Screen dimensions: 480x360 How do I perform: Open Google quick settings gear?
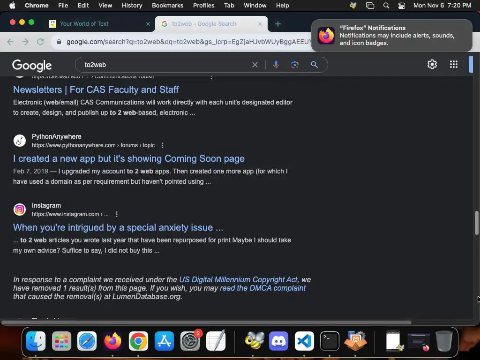coord(432,64)
